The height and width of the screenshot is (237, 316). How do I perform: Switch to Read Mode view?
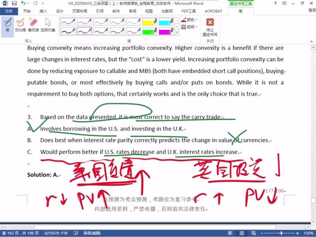tap(230, 233)
